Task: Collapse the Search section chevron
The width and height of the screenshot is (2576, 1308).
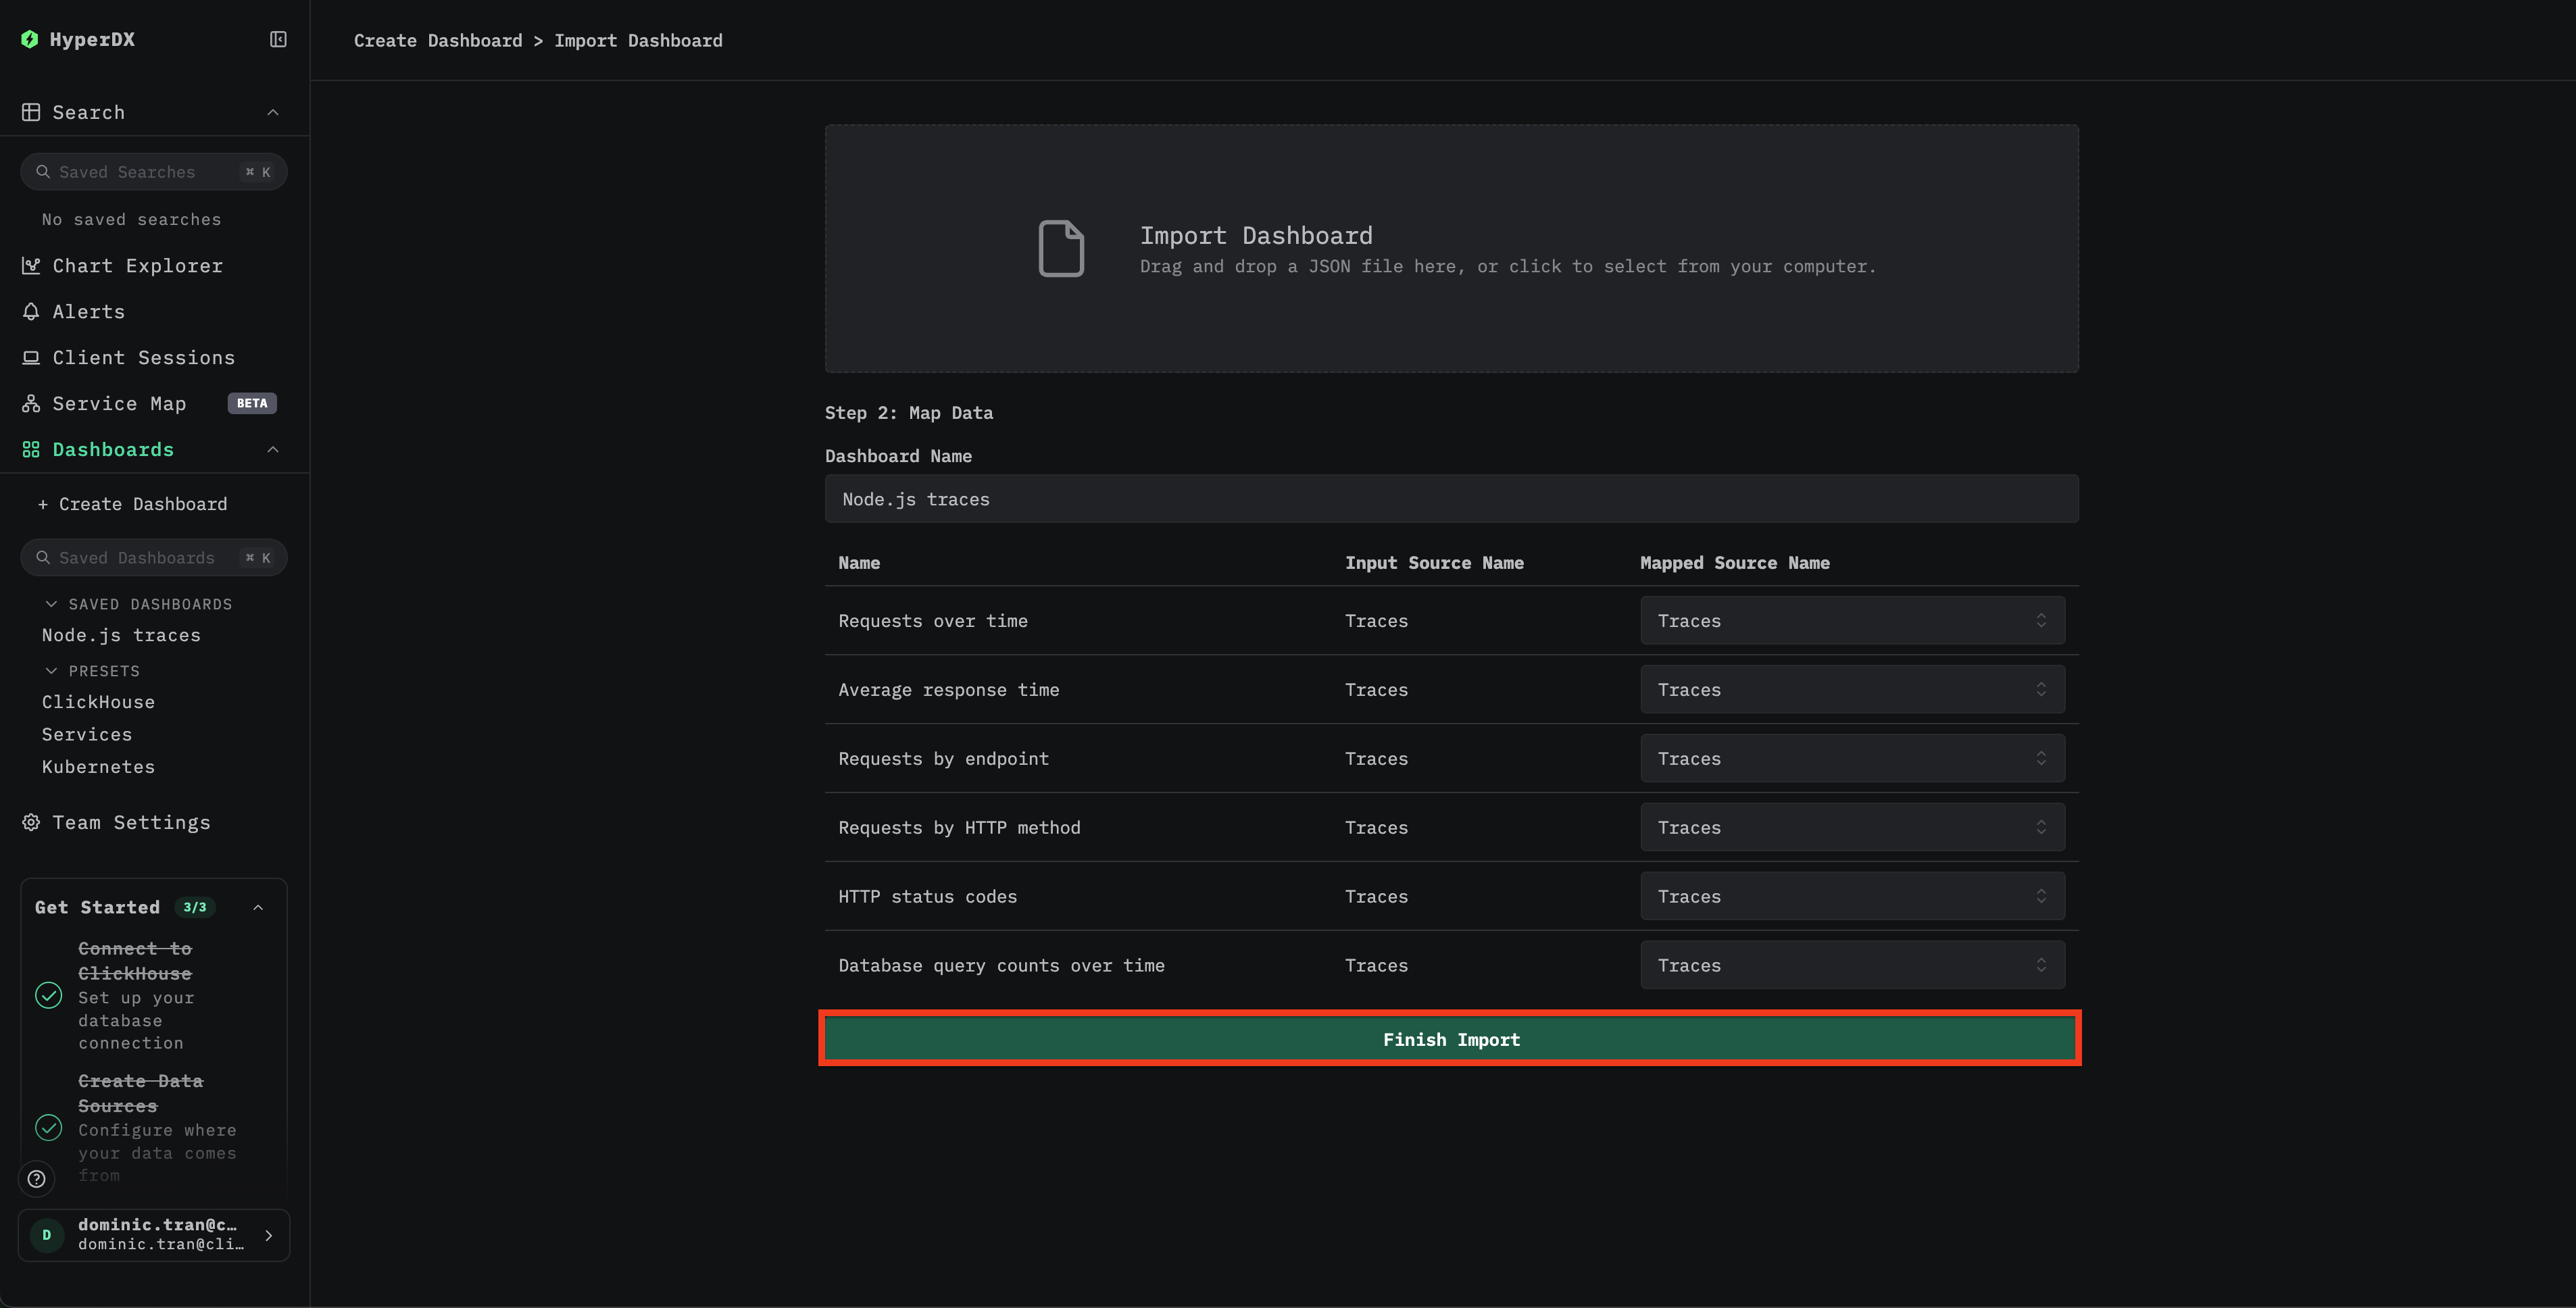Action: coord(273,113)
